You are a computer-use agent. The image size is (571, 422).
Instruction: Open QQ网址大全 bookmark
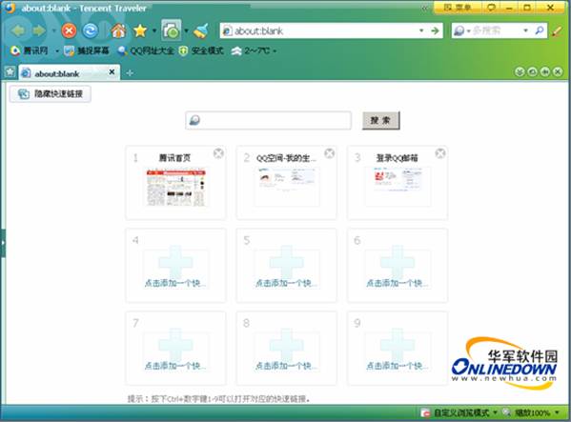pos(146,50)
